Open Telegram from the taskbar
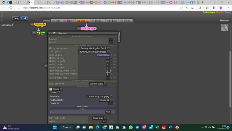Screen dimensions: 232x131 click(137, 127)
